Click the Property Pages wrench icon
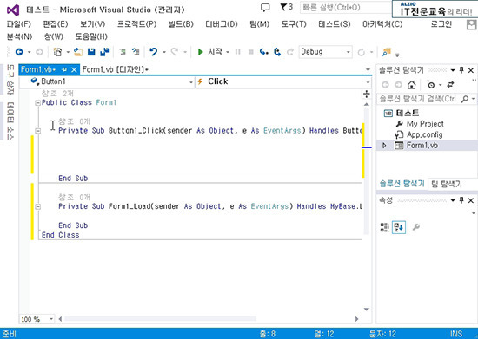 click(415, 227)
